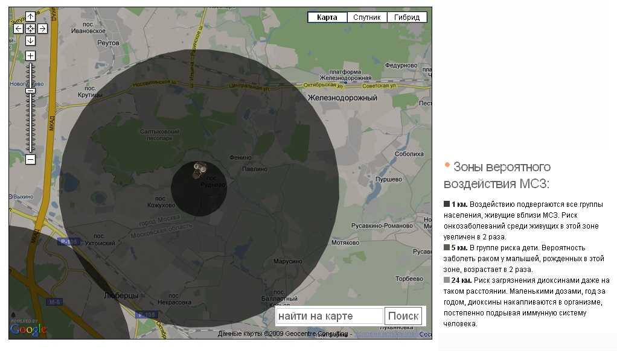
Task: Switch to the Спутник satellite view
Action: [x=366, y=17]
